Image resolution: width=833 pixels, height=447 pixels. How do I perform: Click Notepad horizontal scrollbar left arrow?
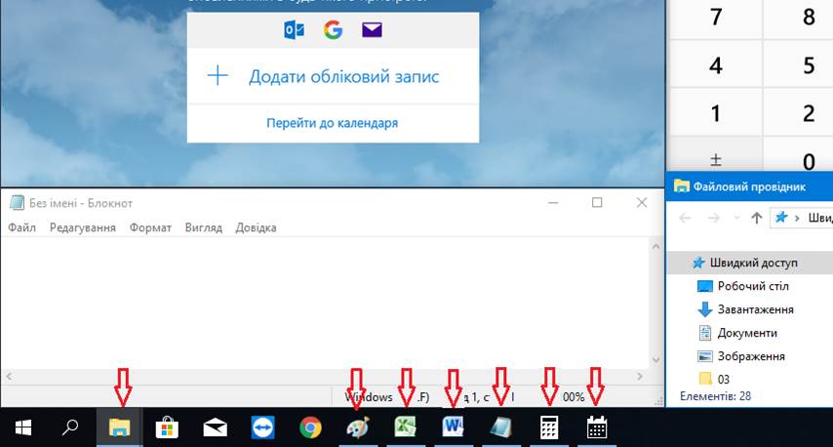click(9, 377)
